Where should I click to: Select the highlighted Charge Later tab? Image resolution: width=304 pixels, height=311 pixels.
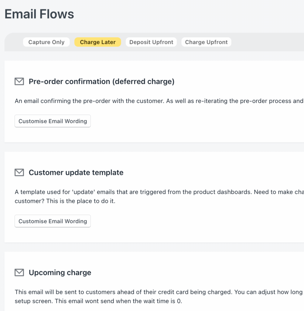click(97, 42)
